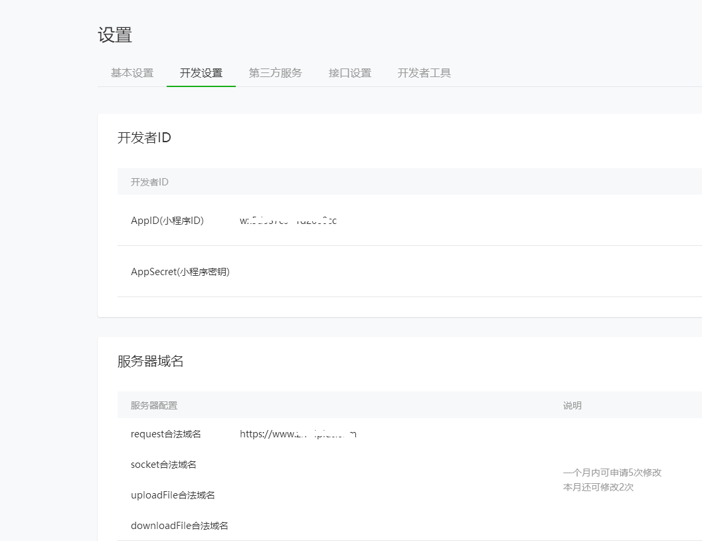This screenshot has height=541, width=702.
Task: Click the blurred AppID value text
Action: pos(288,221)
